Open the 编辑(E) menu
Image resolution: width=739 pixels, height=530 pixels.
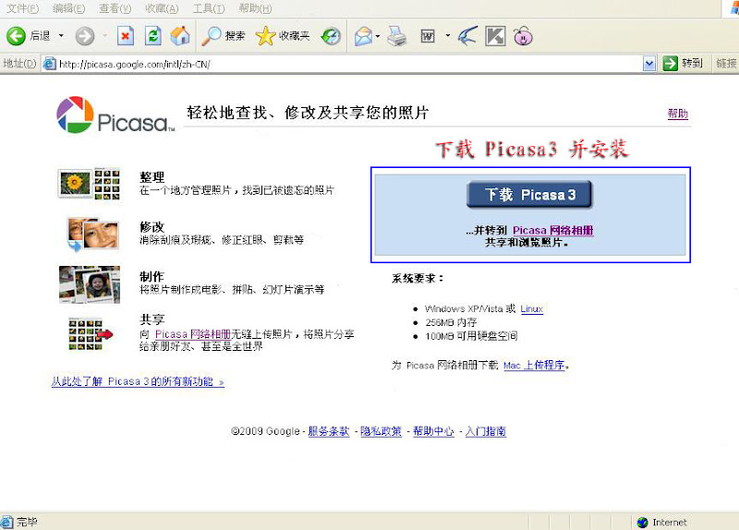tap(68, 8)
